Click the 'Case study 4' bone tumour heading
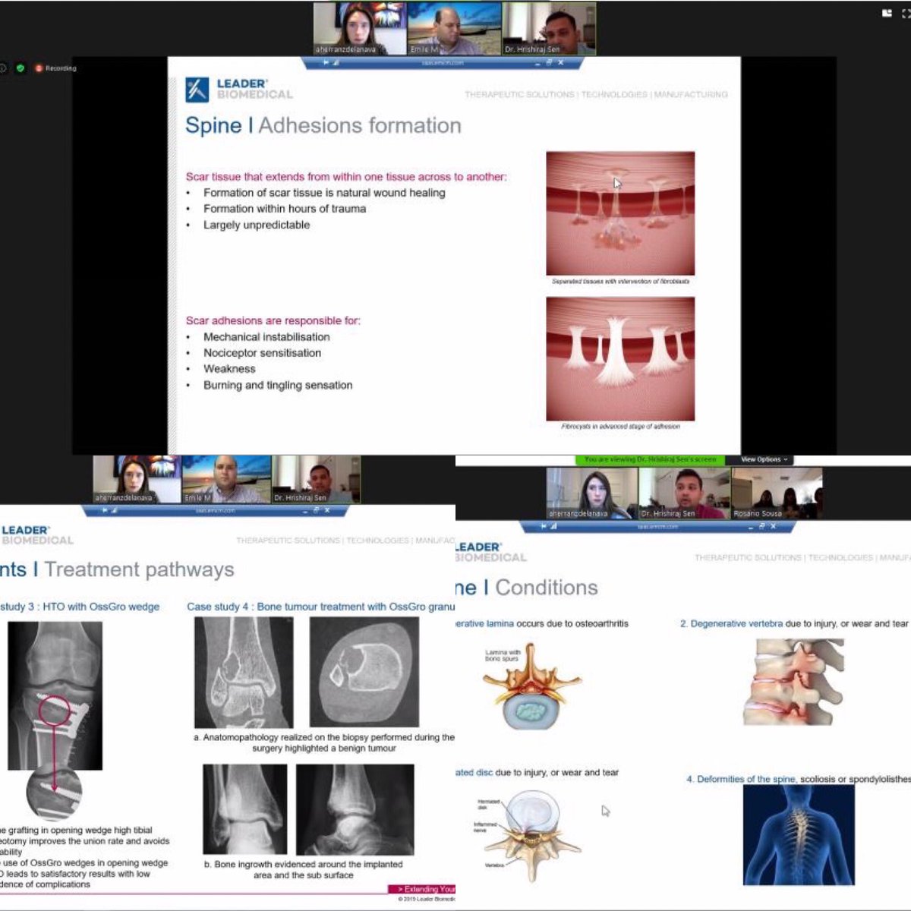Viewport: 911px width, 911px height. tap(320, 607)
